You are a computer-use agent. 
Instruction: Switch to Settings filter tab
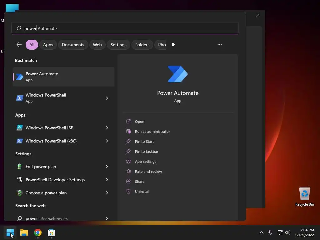[x=118, y=45]
